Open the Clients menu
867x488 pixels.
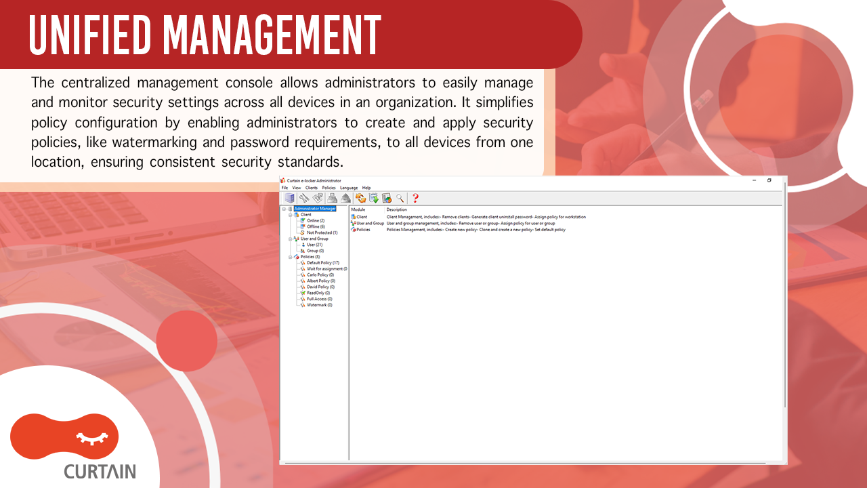[x=312, y=188]
